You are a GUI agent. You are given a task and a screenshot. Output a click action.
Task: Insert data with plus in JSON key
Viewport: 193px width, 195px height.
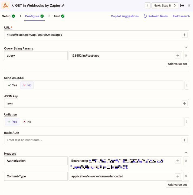185,103
